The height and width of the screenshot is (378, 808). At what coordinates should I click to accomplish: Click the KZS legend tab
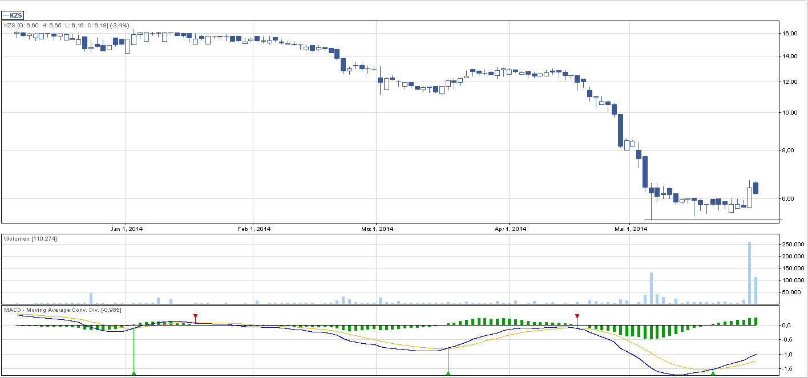click(14, 15)
